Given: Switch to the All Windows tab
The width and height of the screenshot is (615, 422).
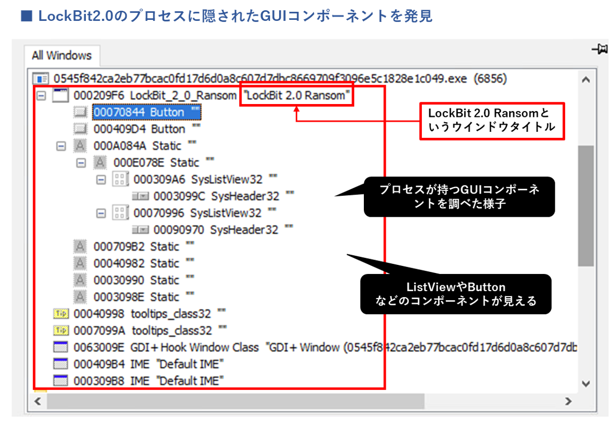Looking at the screenshot, I should click(62, 56).
